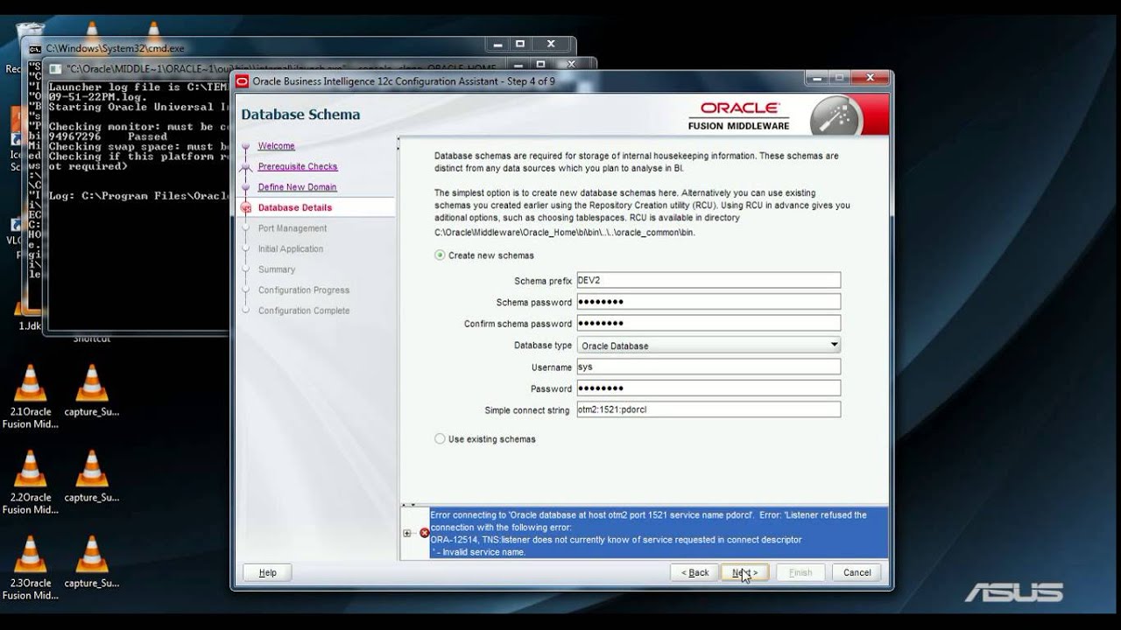Click the Help button
The image size is (1121, 630).
(x=268, y=573)
